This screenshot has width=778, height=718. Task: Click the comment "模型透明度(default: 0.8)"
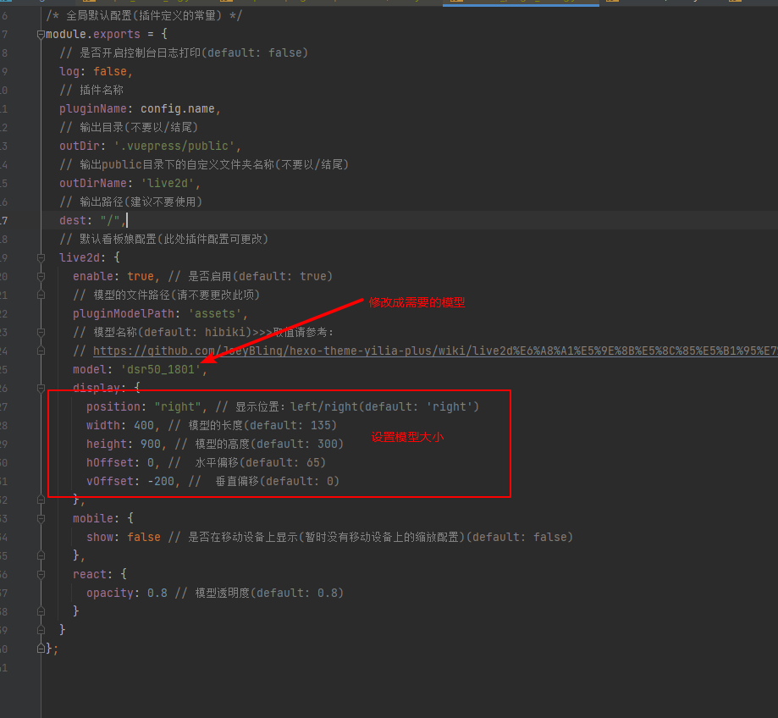pyautogui.click(x=269, y=593)
